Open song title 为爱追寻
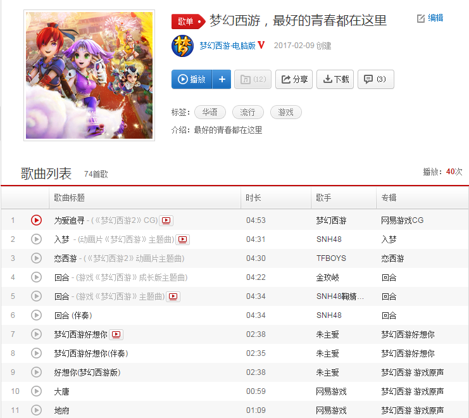 [x=70, y=220]
